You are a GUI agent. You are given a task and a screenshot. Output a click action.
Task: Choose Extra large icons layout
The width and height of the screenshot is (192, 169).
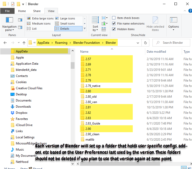tap(40, 18)
